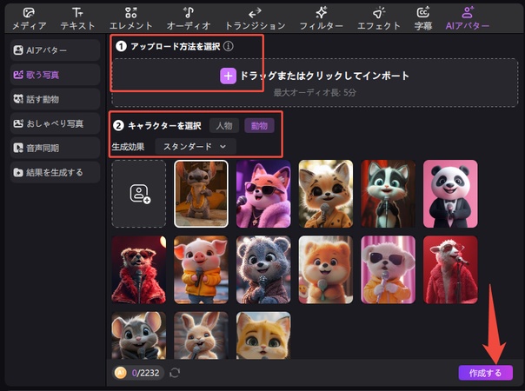Image resolution: width=525 pixels, height=391 pixels.
Task: Select the spotted leopard cat avatar
Action: click(326, 194)
